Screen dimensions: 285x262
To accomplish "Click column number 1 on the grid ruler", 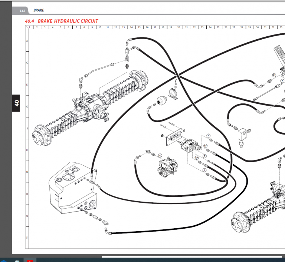I will tap(29, 27).
